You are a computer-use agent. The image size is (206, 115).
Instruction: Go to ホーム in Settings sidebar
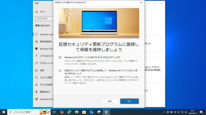click(x=43, y=11)
